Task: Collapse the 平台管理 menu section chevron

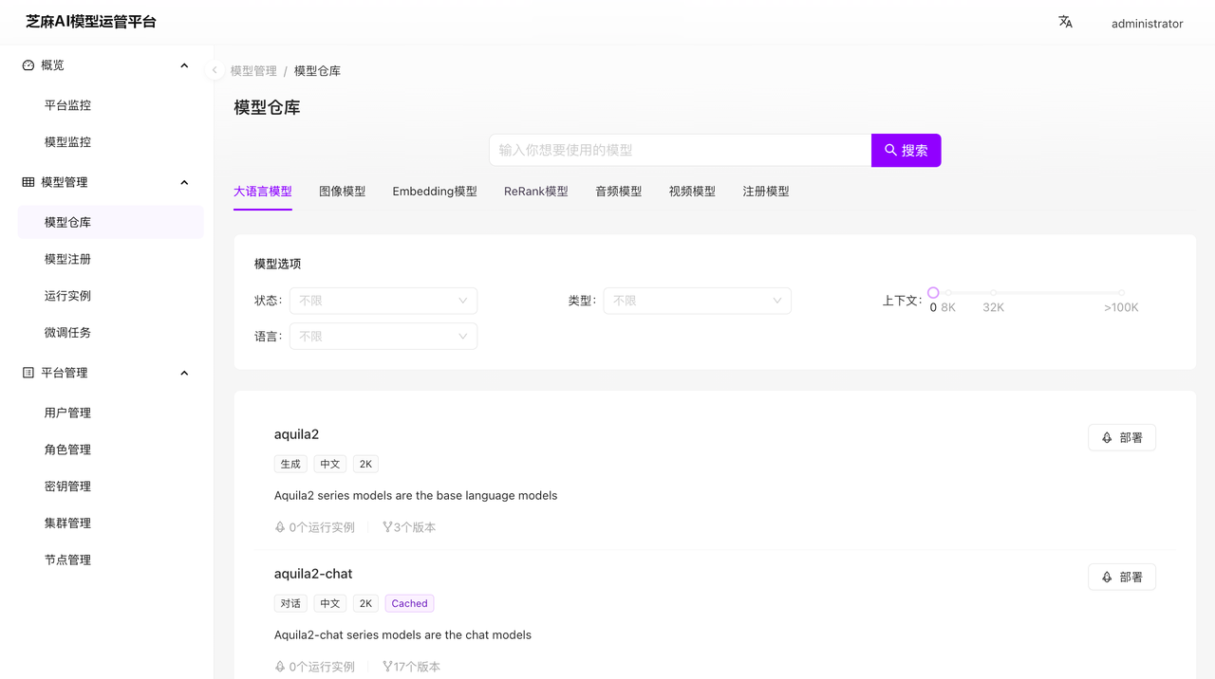Action: pyautogui.click(x=184, y=373)
